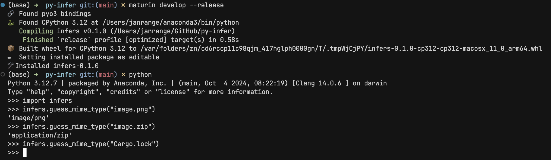
Task: Click the blue filled command-status dot
Action: 3,5
